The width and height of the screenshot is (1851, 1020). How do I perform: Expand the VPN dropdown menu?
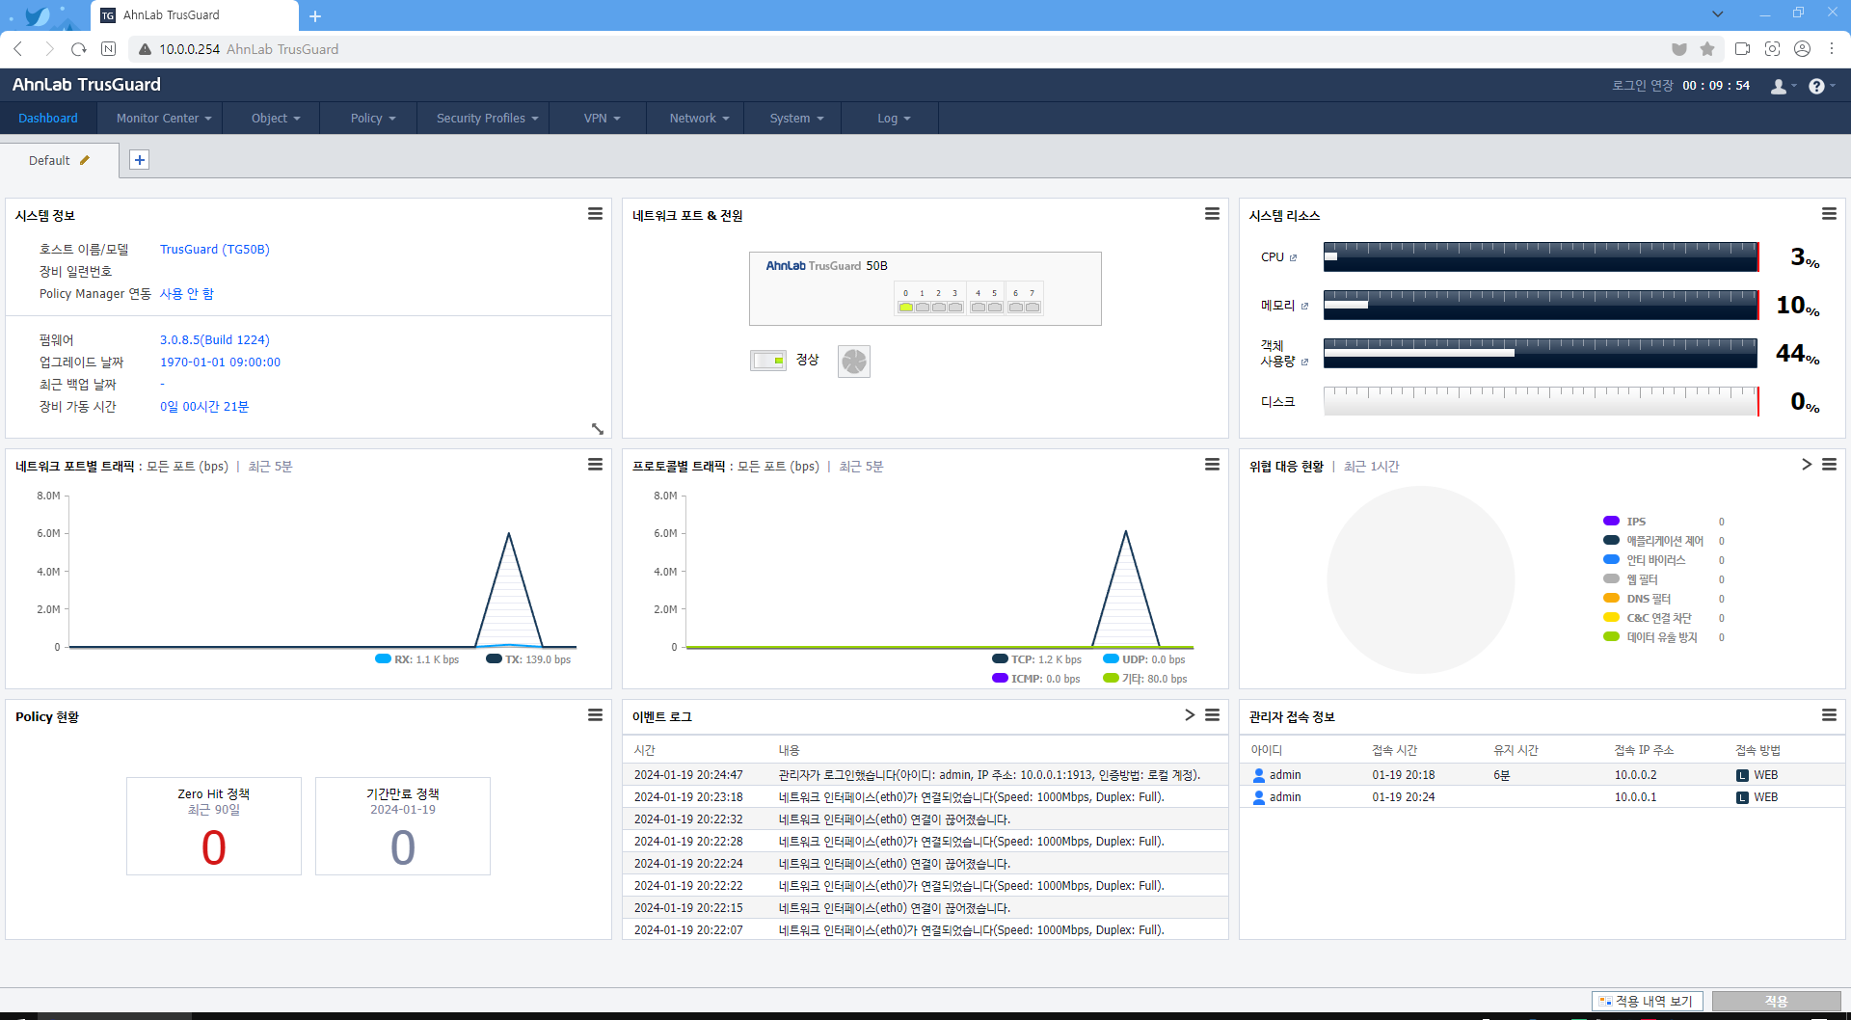coord(602,118)
